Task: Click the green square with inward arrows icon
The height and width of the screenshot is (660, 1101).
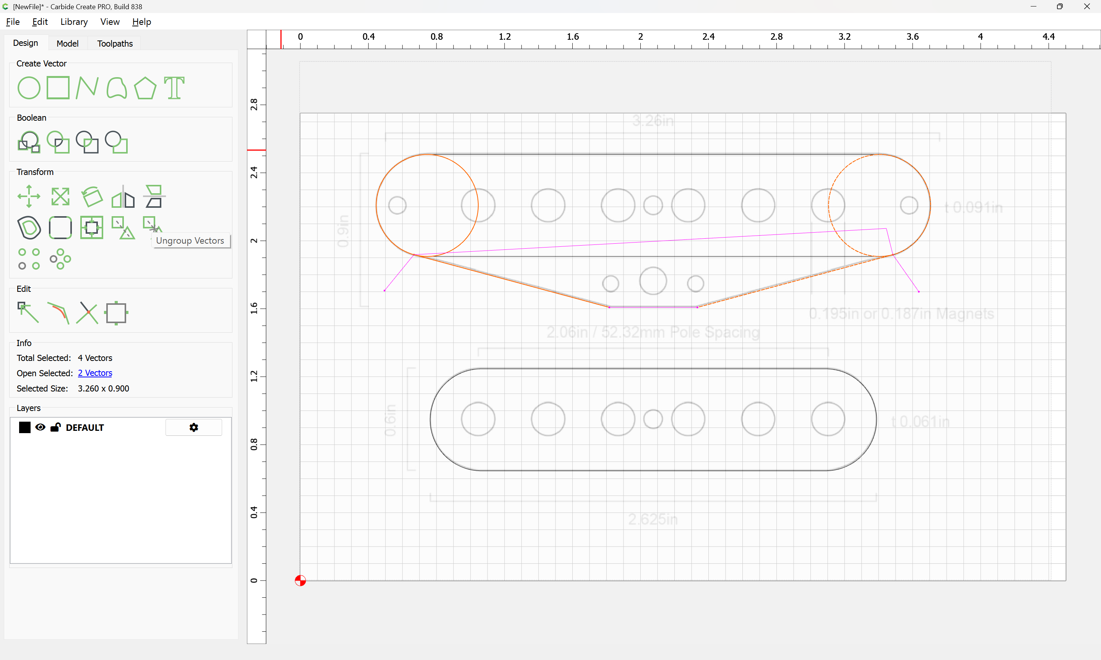Action: [x=92, y=228]
